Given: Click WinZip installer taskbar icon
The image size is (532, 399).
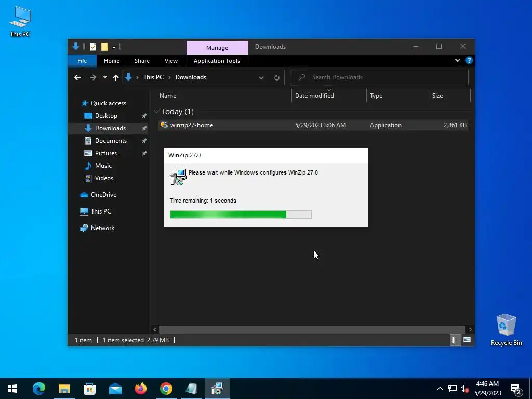Looking at the screenshot, I should pyautogui.click(x=217, y=389).
